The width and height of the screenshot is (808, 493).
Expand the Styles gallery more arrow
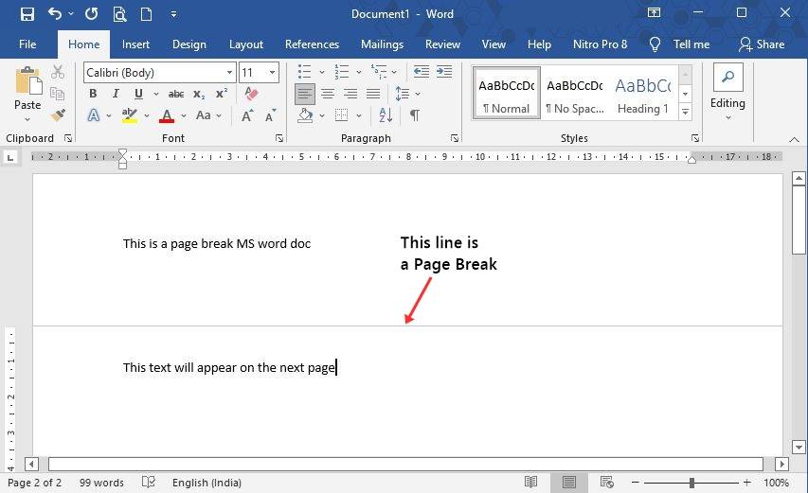coord(686,112)
